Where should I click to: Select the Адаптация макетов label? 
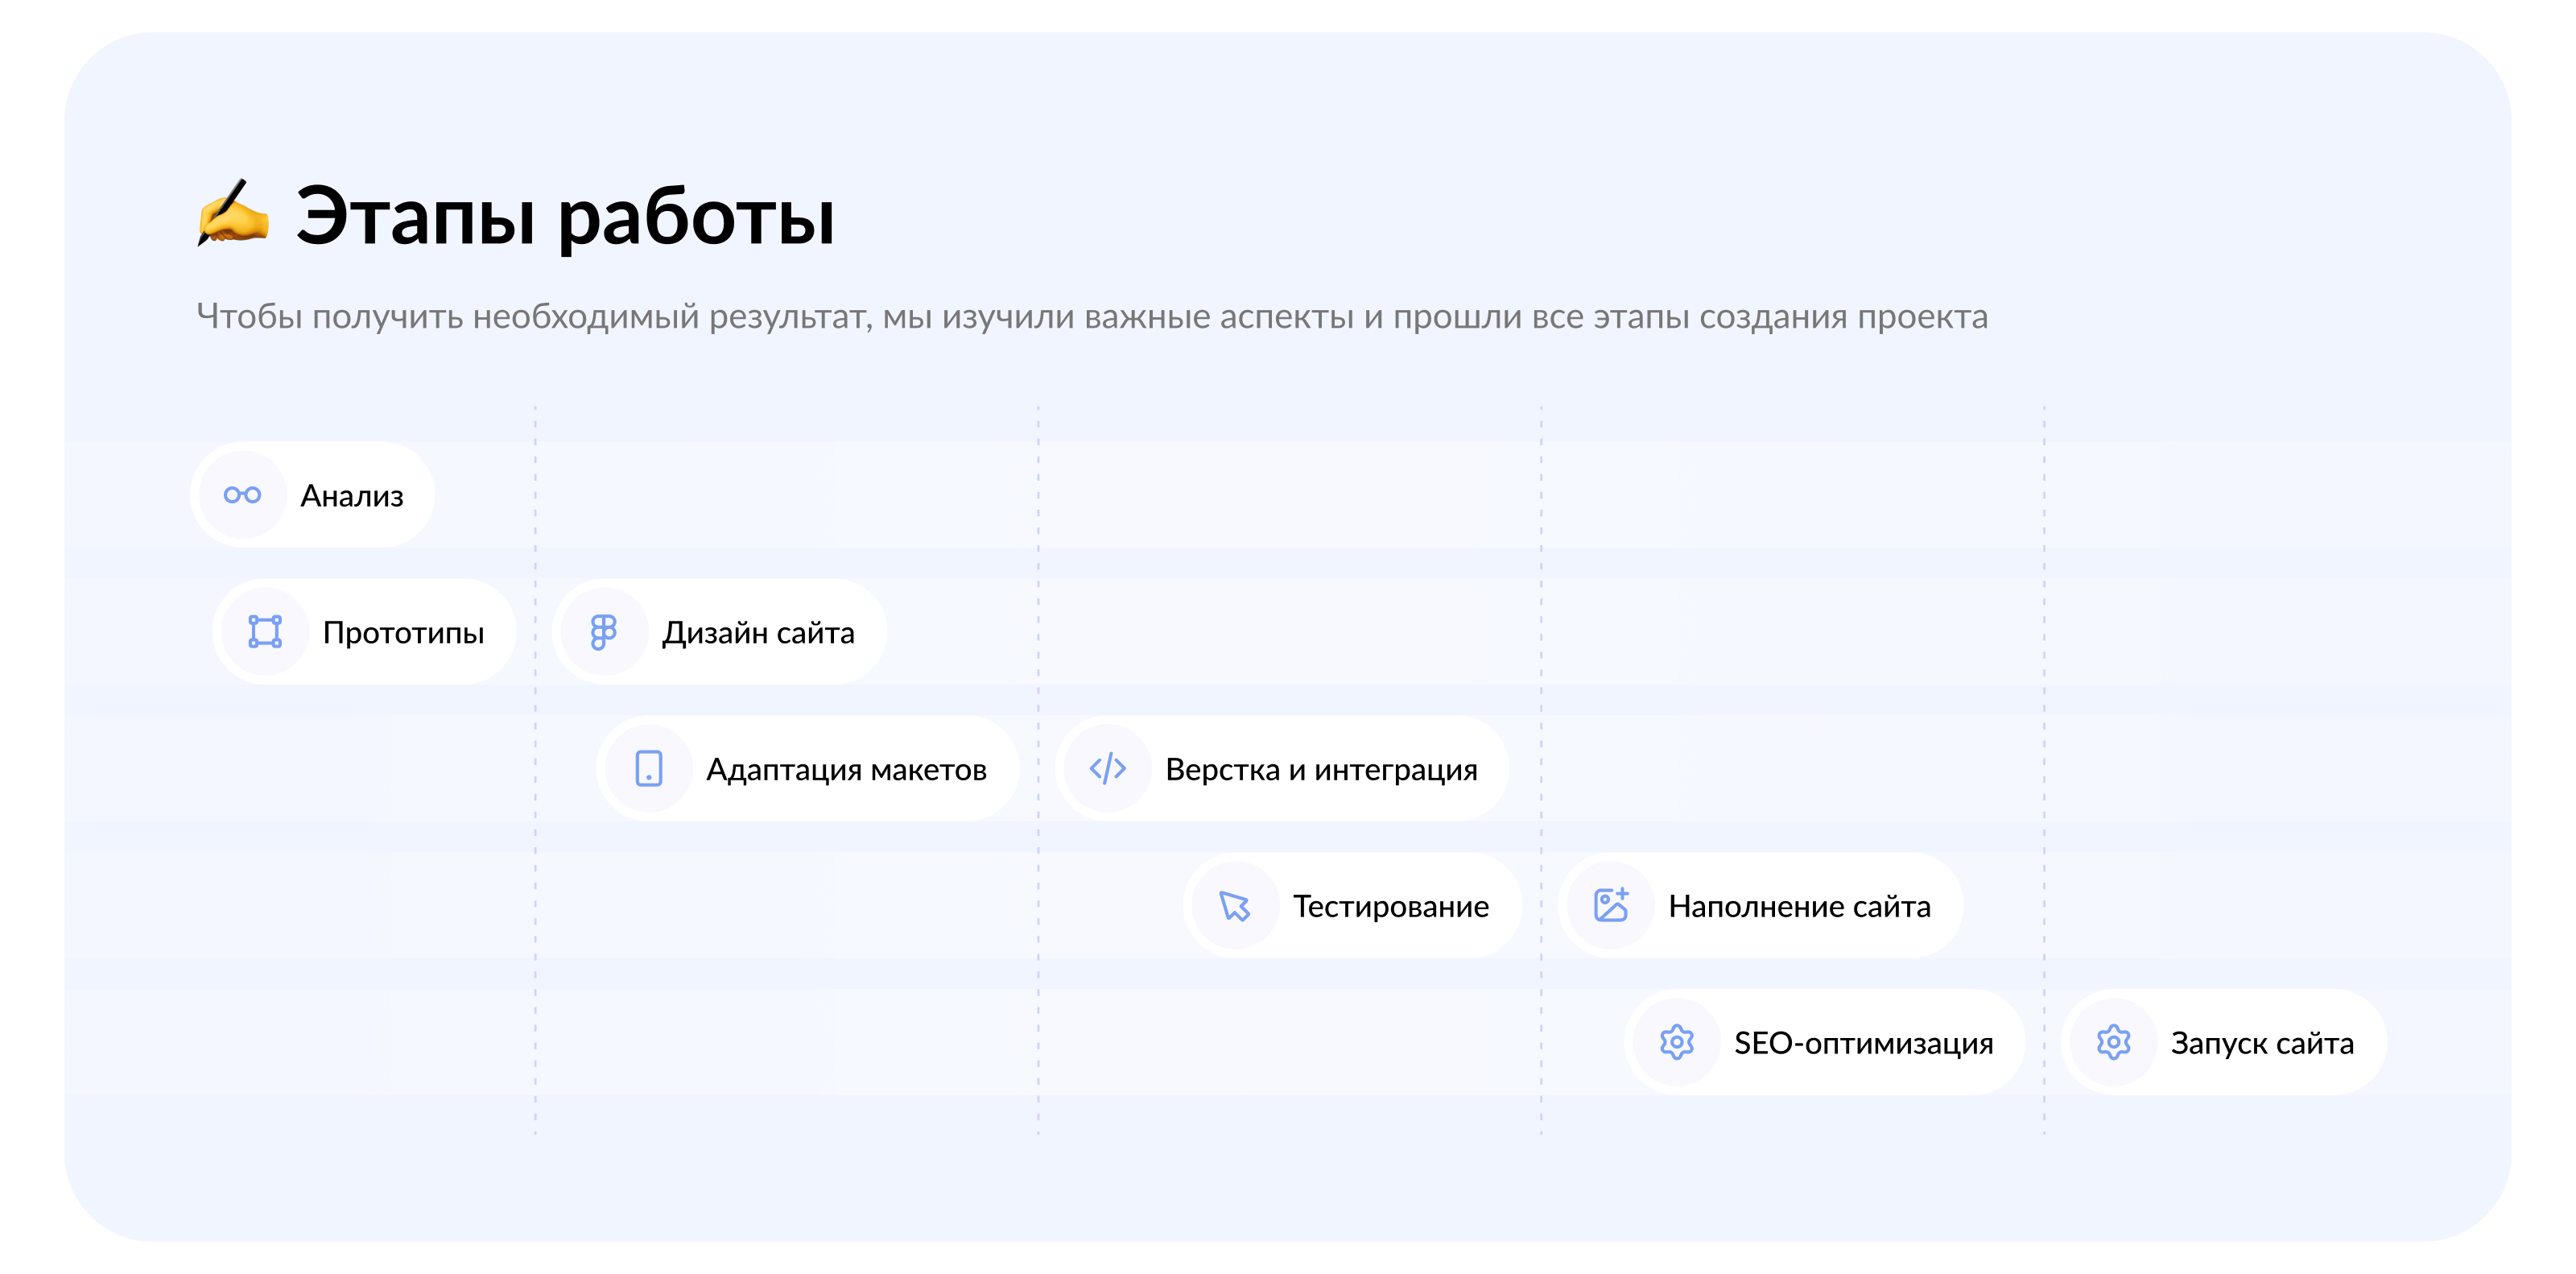(846, 770)
